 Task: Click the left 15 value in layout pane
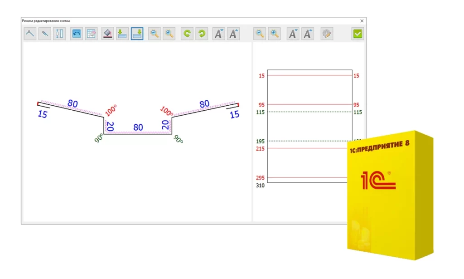point(261,76)
